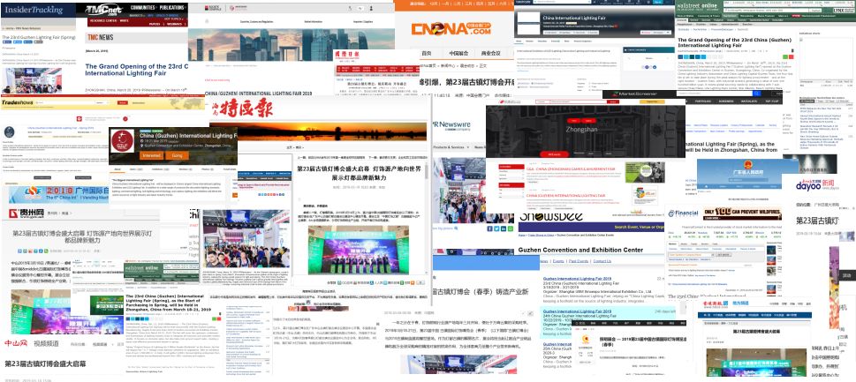This screenshot has width=856, height=382.
Task: Open the 'Guzhen Convention and Exhibition Center' heading
Action: tap(581, 250)
